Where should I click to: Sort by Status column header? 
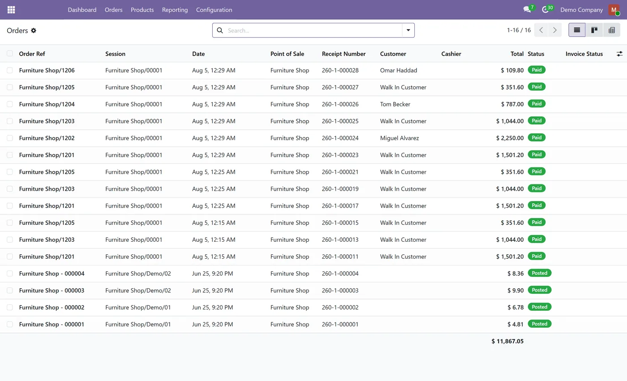click(536, 54)
